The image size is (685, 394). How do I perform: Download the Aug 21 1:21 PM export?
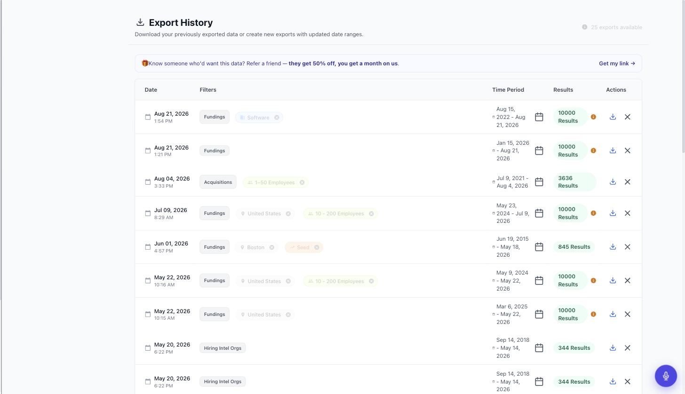click(x=613, y=150)
